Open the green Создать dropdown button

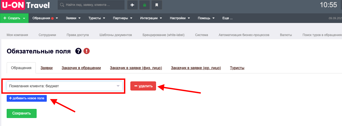pos(14,18)
